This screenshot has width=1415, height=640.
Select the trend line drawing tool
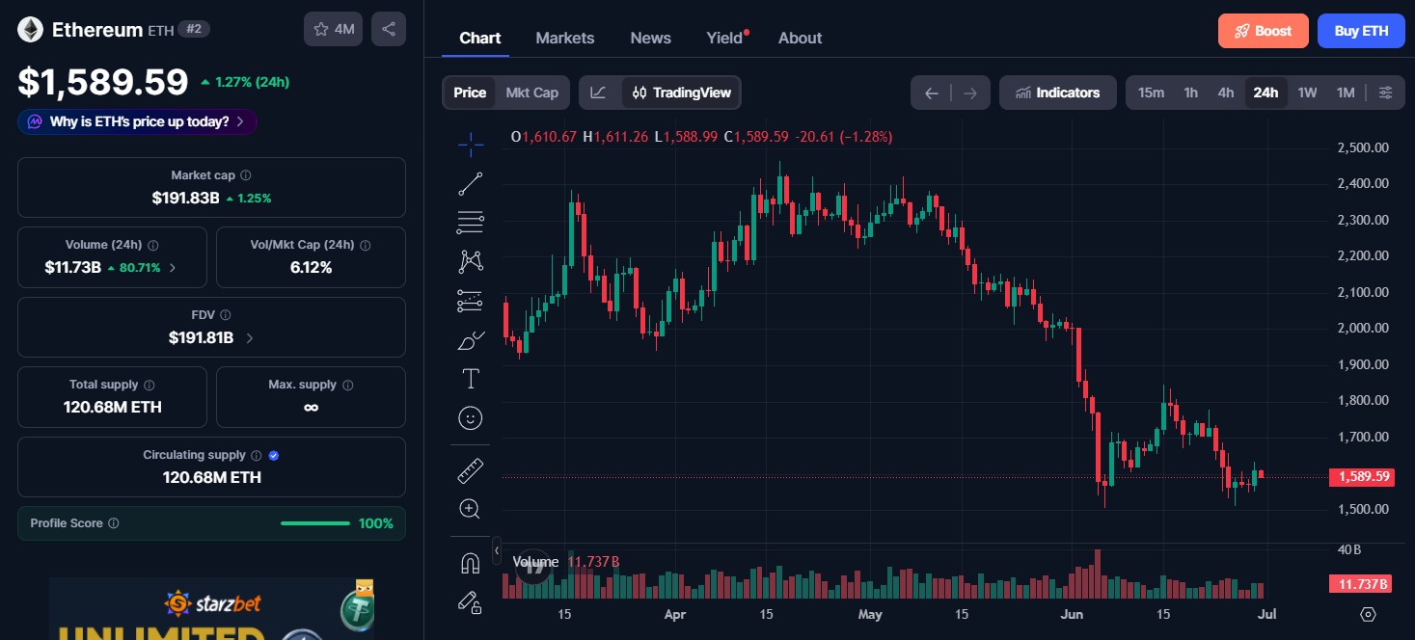[471, 183]
